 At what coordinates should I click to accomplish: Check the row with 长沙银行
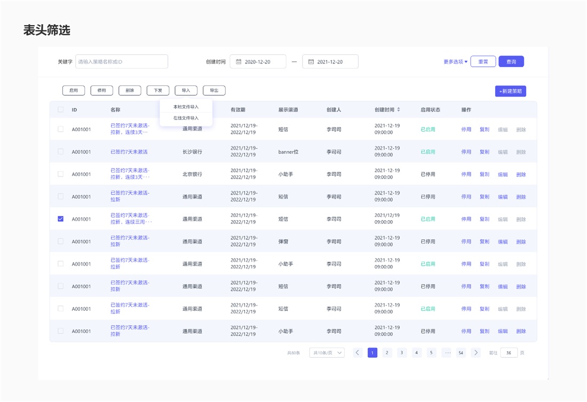[61, 151]
